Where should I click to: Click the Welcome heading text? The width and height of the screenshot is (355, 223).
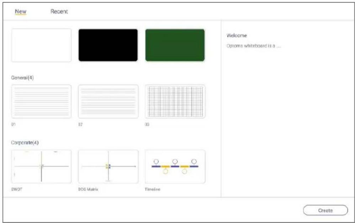click(x=237, y=35)
